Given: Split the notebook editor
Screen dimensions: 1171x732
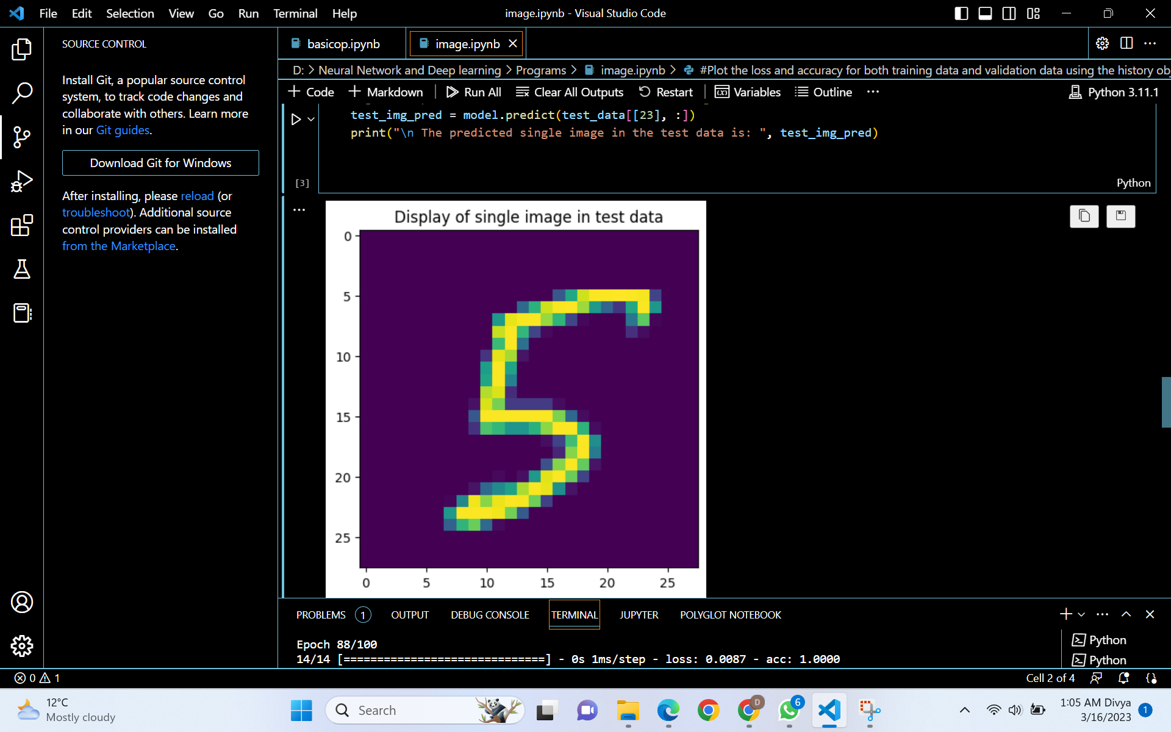Looking at the screenshot, I should click(x=1126, y=43).
